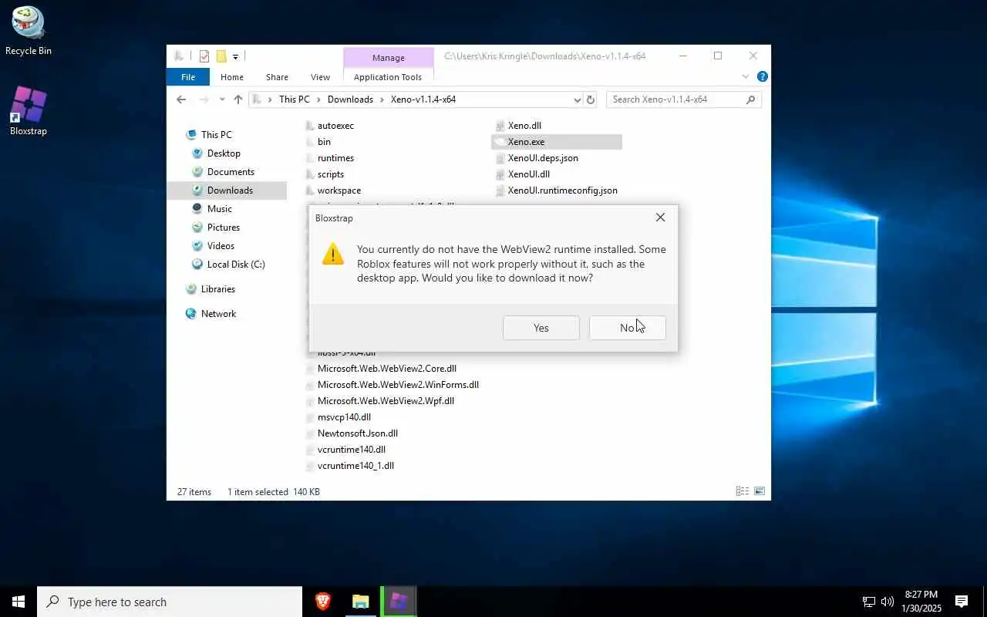Click the search magnifier icon
This screenshot has width=987, height=617.
click(x=750, y=99)
